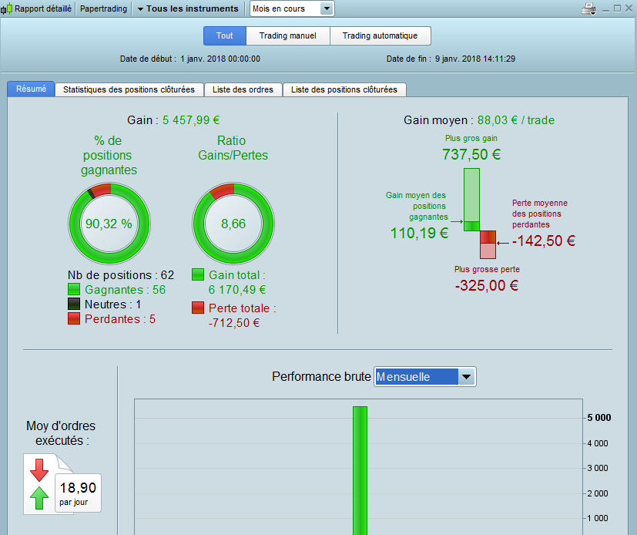Open the Mois en cours period dropdown
This screenshot has height=535, width=637.
[292, 8]
